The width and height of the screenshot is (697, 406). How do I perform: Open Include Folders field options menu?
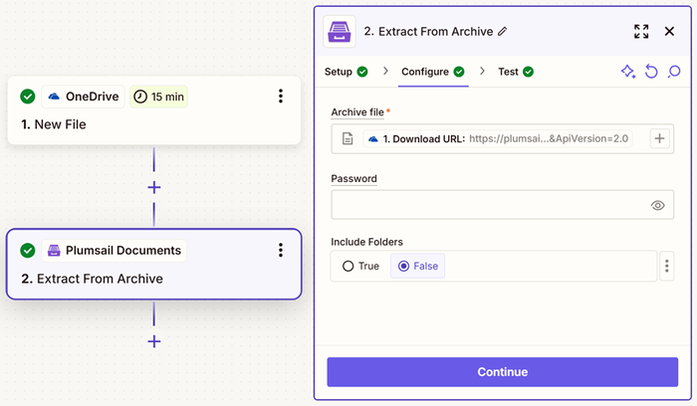pyautogui.click(x=666, y=266)
